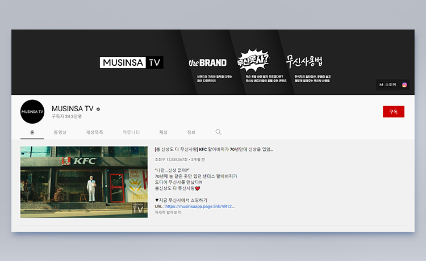426x261 pixels.
Task: Open the 재생목록 tab
Action: pyautogui.click(x=94, y=132)
